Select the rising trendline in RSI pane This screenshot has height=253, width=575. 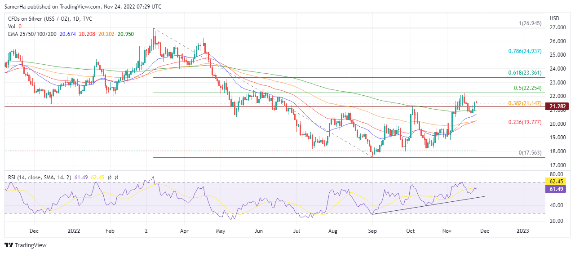coord(427,205)
